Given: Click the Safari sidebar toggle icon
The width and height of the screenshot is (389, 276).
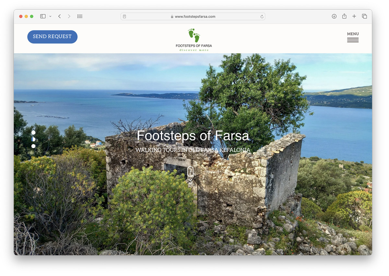Looking at the screenshot, I should [43, 16].
